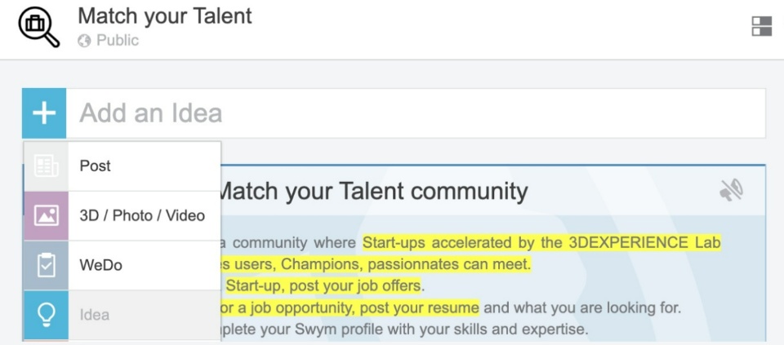This screenshot has width=784, height=345.
Task: Choose Post from the content menu
Action: pos(96,166)
